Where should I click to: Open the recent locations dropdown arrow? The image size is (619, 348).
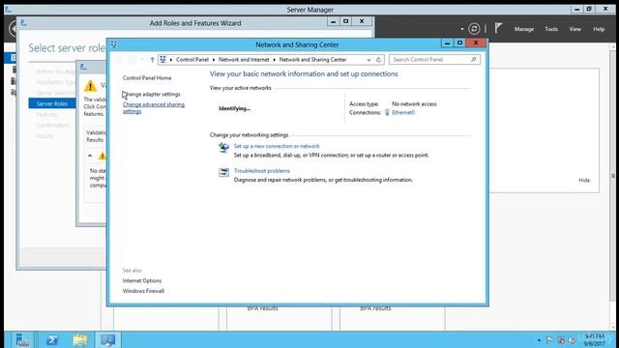coord(142,60)
